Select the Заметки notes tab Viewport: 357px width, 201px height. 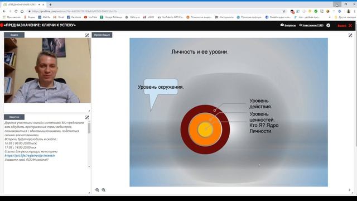[14, 117]
